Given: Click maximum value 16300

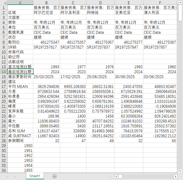Looking at the screenshot, I should click(x=73, y=121).
